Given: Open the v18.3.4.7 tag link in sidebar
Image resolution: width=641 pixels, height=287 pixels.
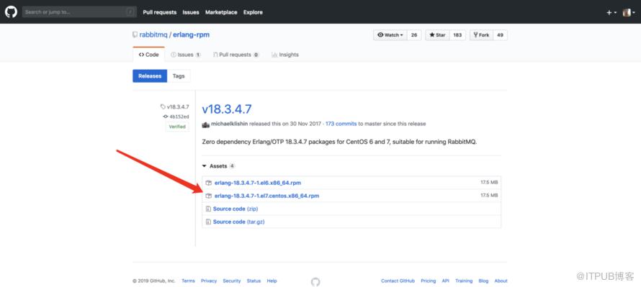Looking at the screenshot, I should 175,107.
